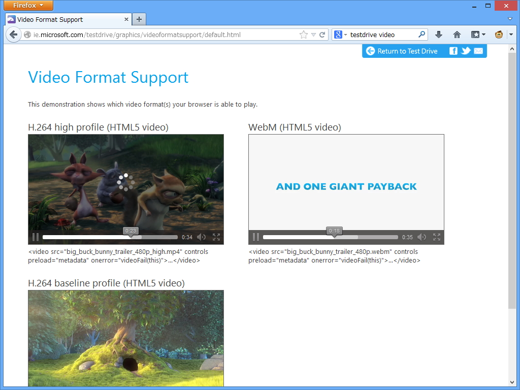Click the page's vertical scrollbar thumb
520x390 pixels.
(x=512, y=180)
